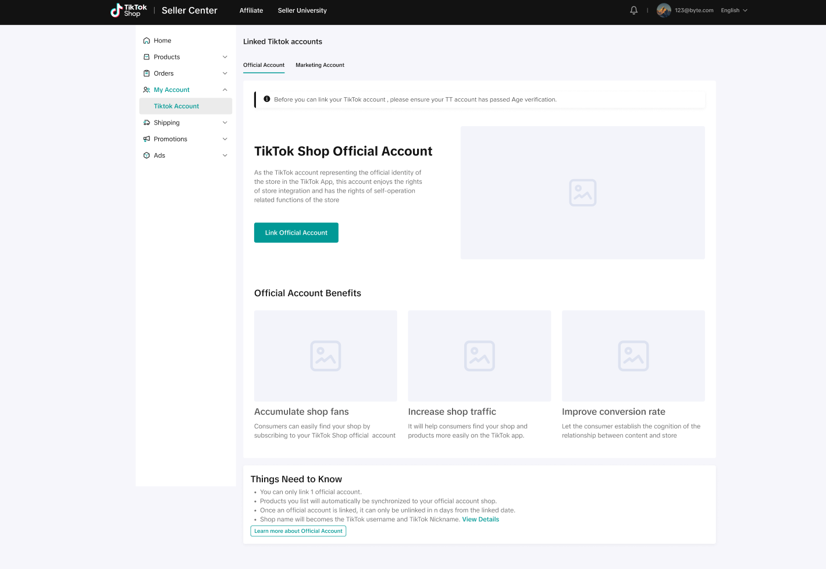
Task: Click the My Account people icon
Action: 147,90
